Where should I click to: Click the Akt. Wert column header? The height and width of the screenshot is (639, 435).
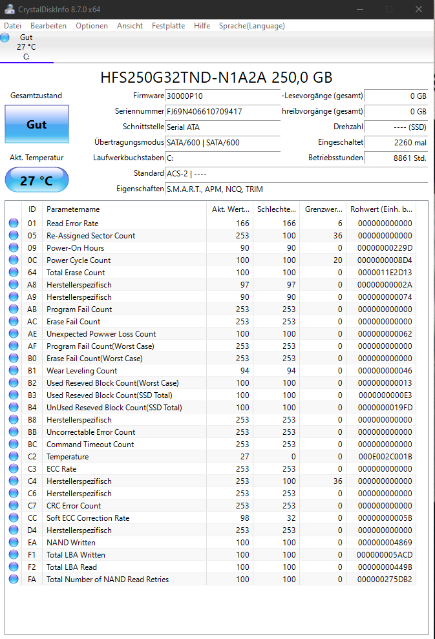coord(229,209)
